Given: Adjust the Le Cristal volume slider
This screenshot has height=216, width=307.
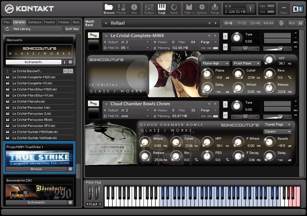Looking at the screenshot, I should [277, 49].
